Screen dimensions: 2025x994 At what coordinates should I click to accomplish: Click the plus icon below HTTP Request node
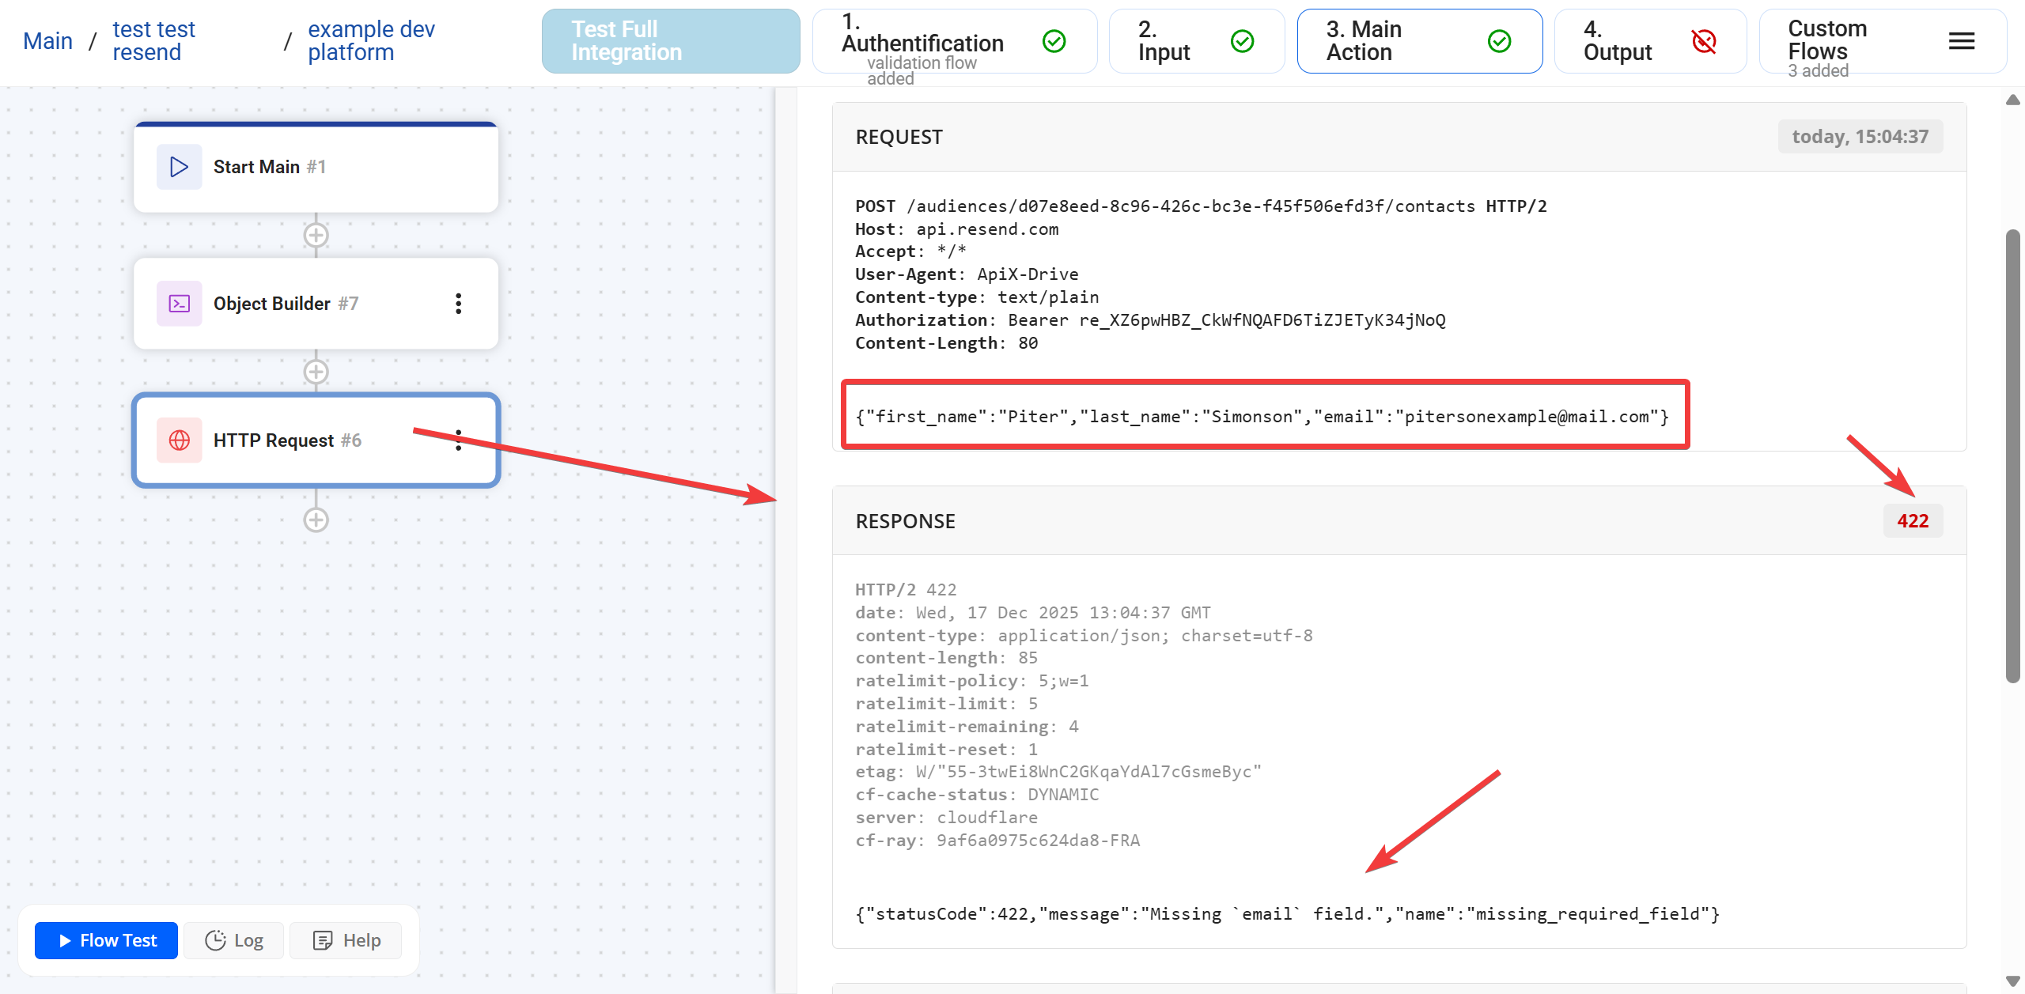(316, 520)
